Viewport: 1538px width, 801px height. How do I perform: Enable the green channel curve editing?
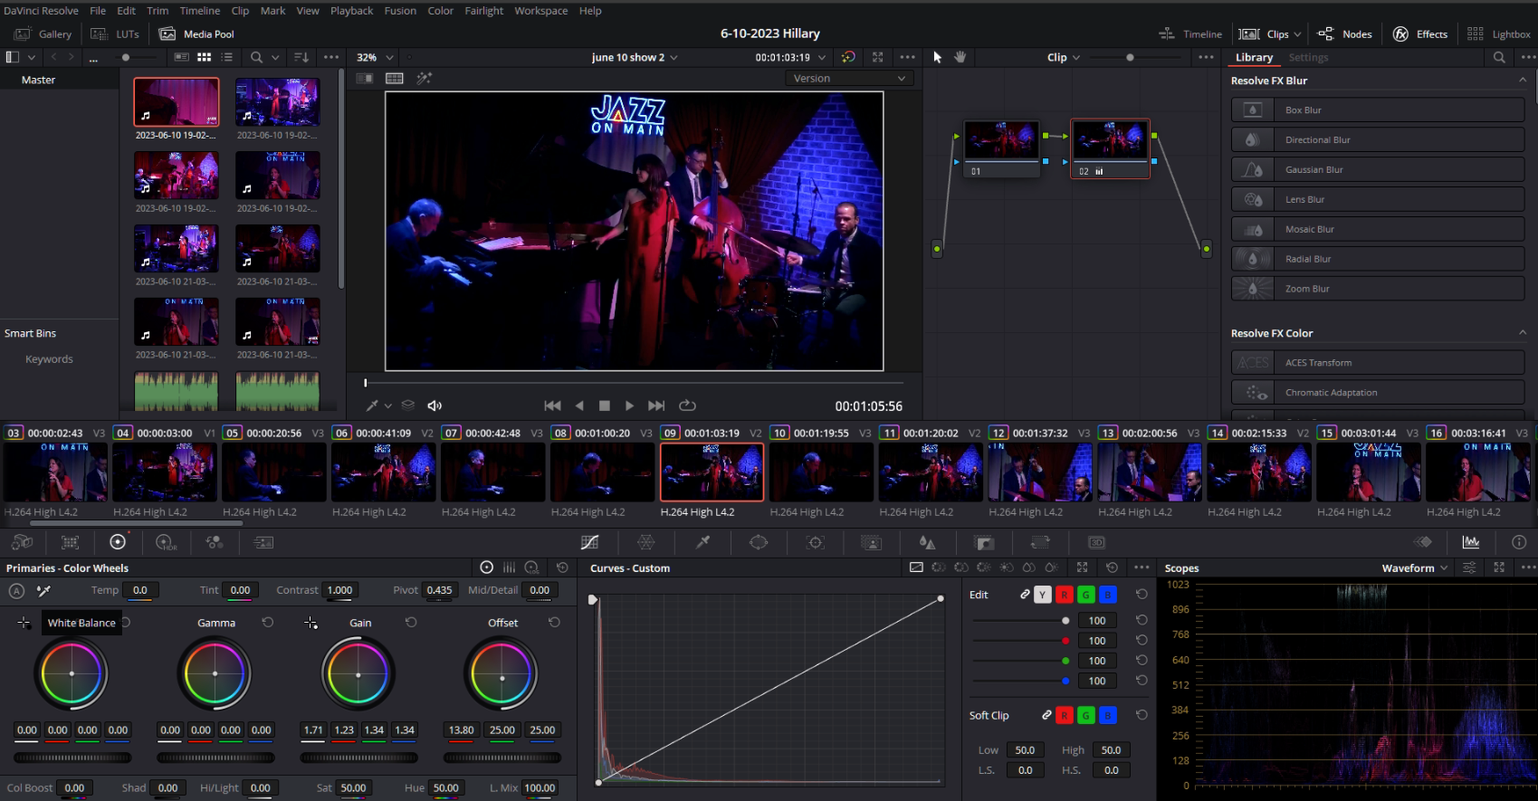point(1085,595)
